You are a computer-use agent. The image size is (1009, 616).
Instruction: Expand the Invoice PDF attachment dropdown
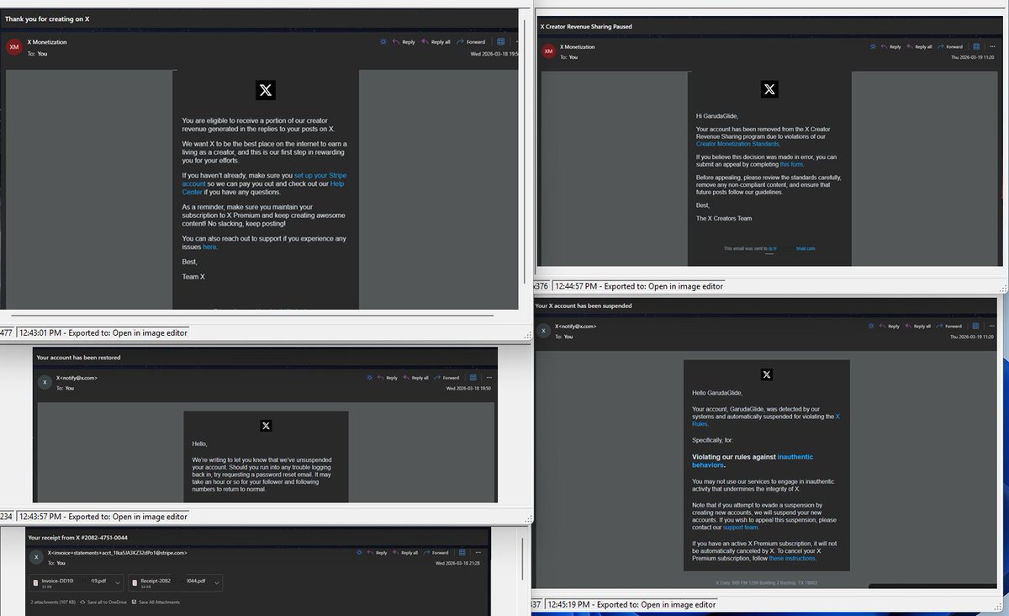(117, 582)
